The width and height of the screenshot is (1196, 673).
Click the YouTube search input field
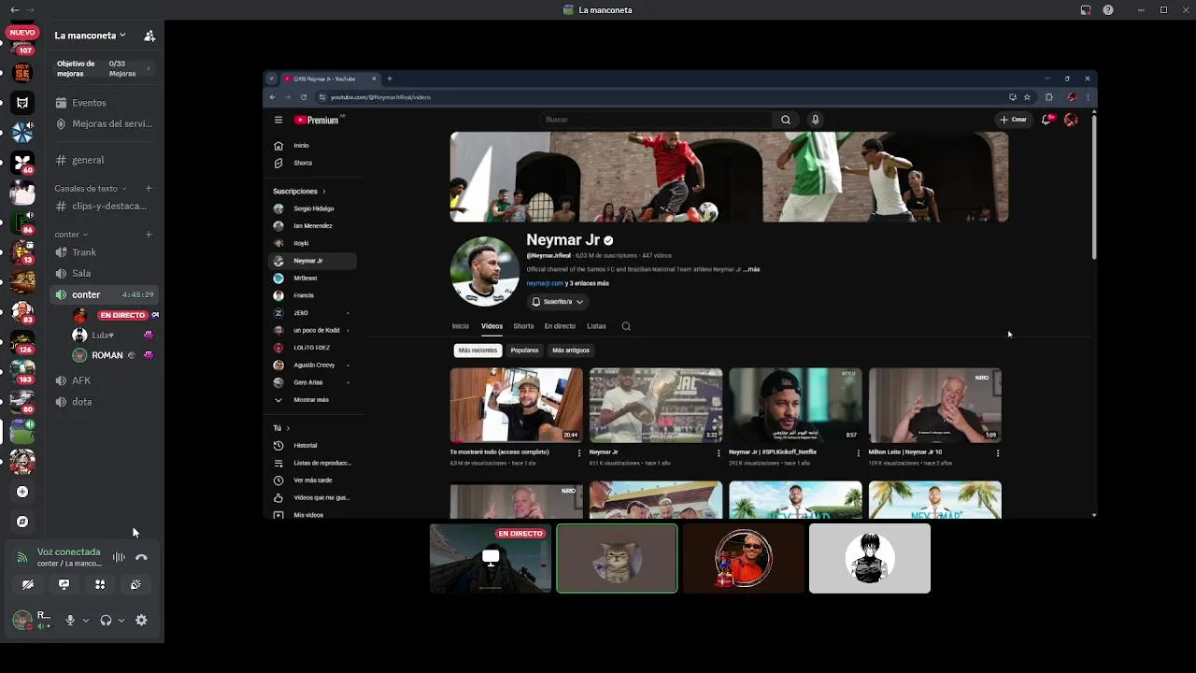[x=656, y=120]
